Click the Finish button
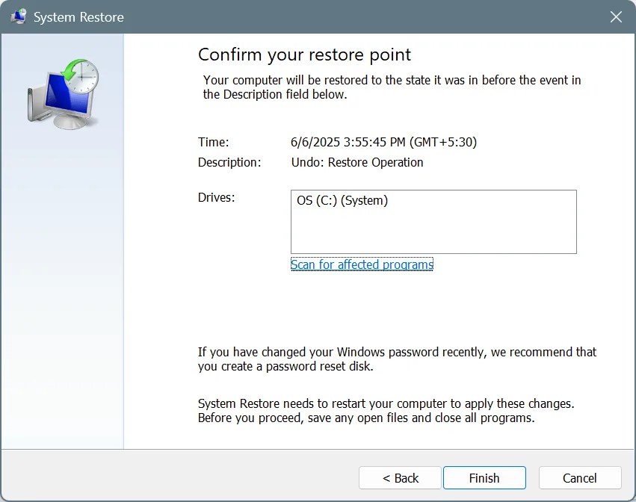636x502 pixels. point(484,477)
